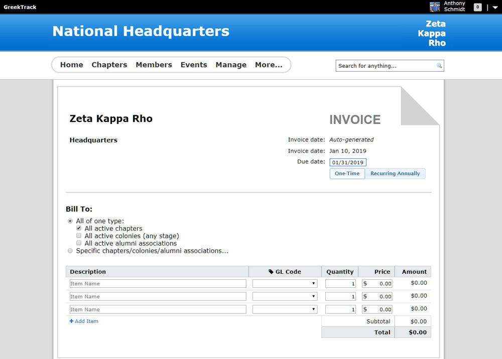
Task: Click the search magnifier icon
Action: pyautogui.click(x=439, y=66)
